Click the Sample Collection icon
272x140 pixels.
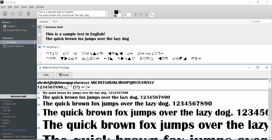pos(5,46)
